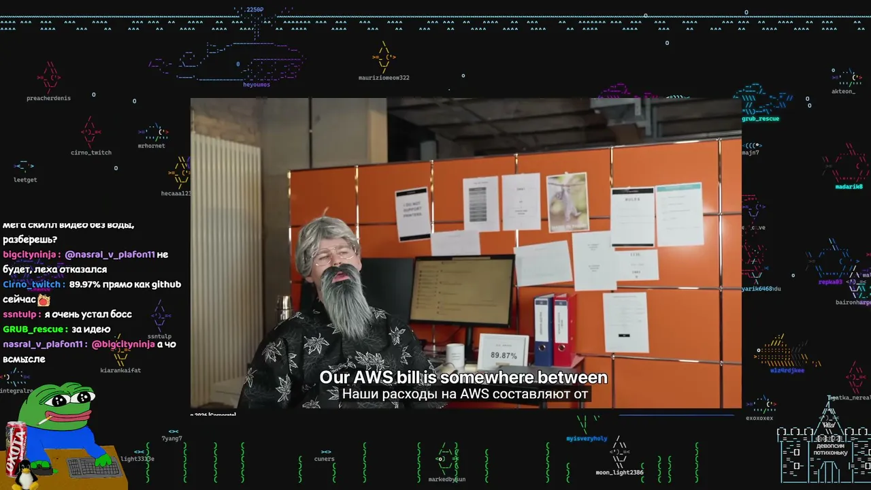The width and height of the screenshot is (871, 490).
Task: Select the yellow fish above mauriziomeow322
Action: click(384, 57)
